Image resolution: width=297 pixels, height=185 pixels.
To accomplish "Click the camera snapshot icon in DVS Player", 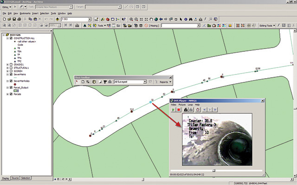I will [x=185, y=110].
